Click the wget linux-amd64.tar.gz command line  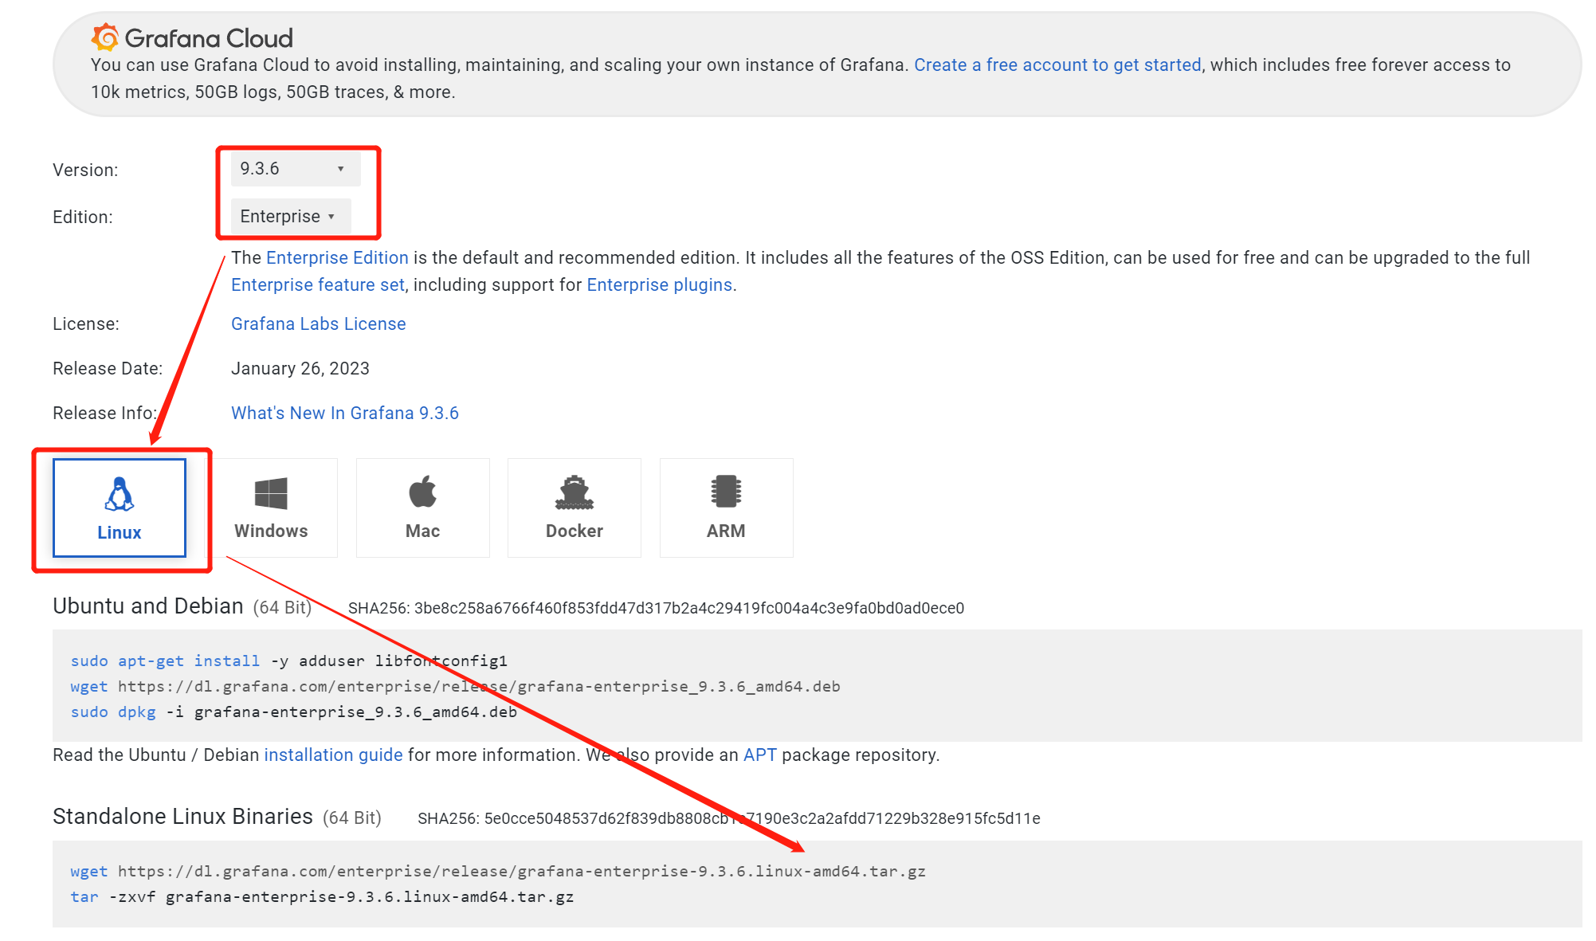pos(498,872)
